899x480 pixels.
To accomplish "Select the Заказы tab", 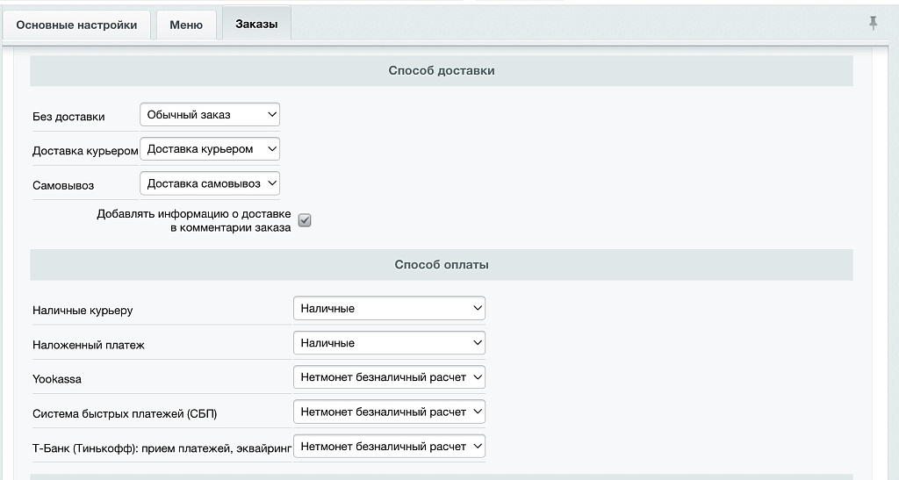I will click(x=256, y=24).
